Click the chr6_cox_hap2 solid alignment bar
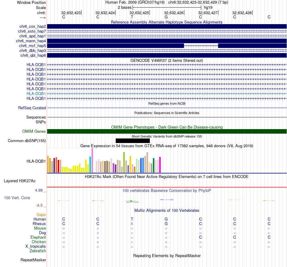 click(167, 26)
